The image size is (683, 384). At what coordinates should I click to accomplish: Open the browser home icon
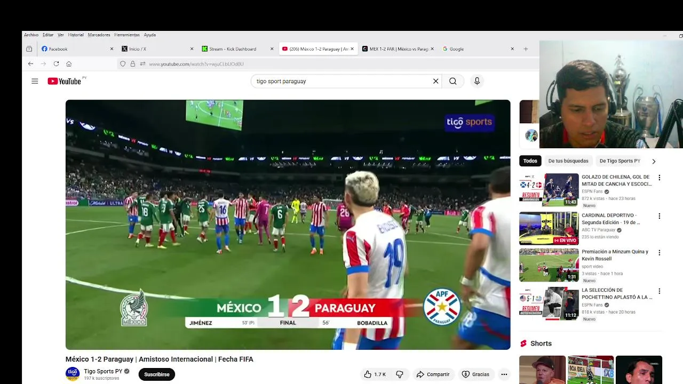(69, 64)
